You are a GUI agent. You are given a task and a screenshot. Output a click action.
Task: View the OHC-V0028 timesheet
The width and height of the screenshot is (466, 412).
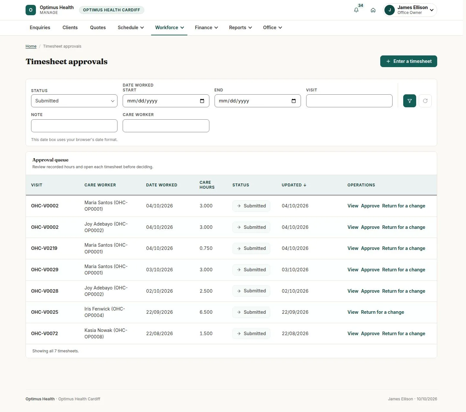pyautogui.click(x=353, y=291)
